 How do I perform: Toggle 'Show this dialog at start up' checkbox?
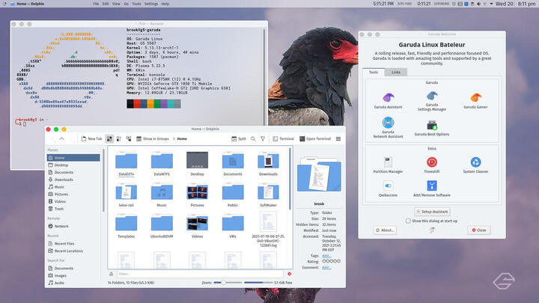pos(408,221)
